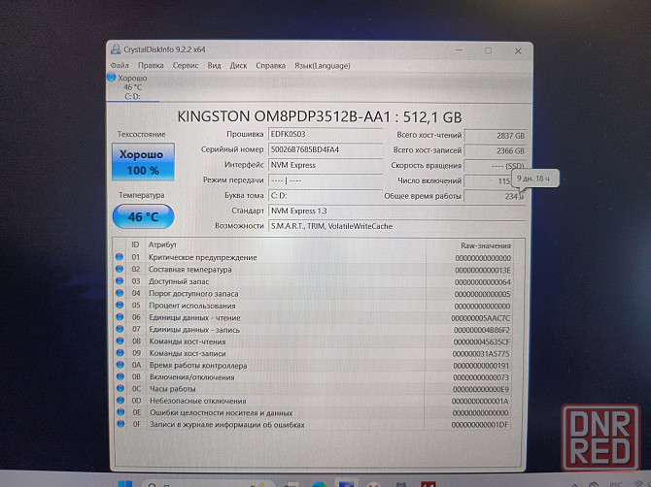This screenshot has width=651, height=487.
Task: Click the Интерфейс field NVM Express
Action: pos(325,165)
